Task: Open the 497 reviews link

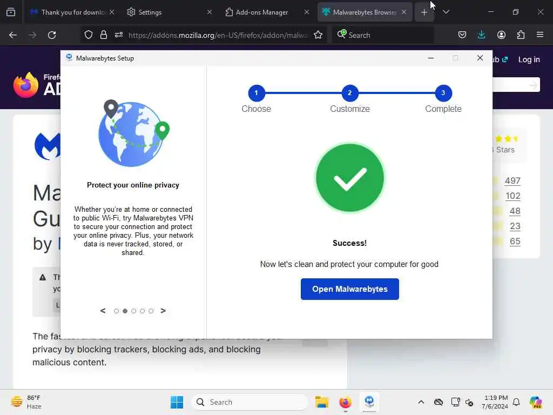Action: 512,180
